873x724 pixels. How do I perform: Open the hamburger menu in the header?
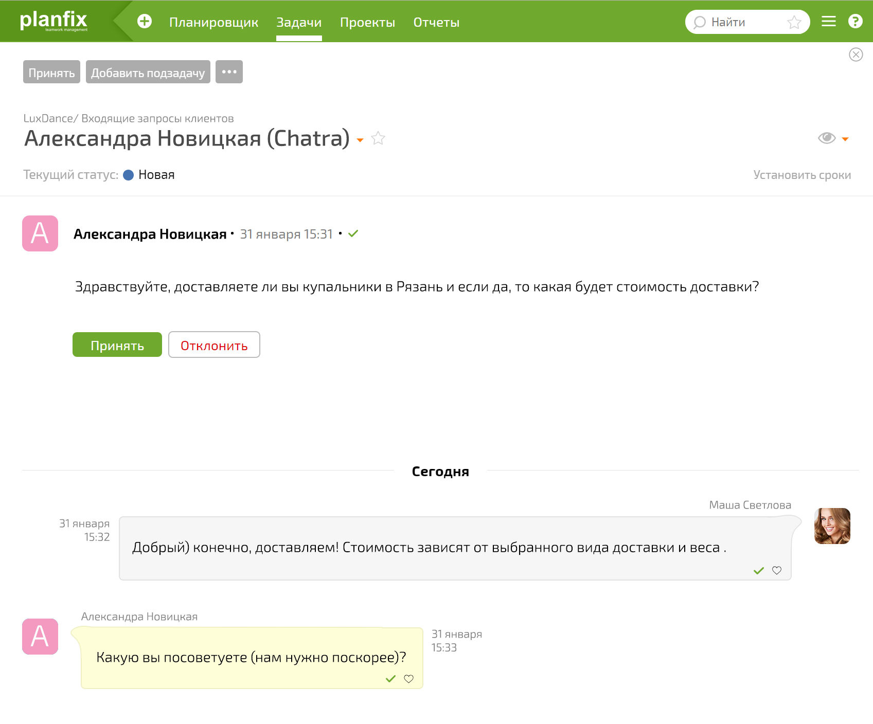click(x=828, y=22)
